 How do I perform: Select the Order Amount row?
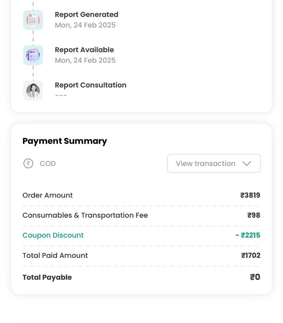(141, 195)
